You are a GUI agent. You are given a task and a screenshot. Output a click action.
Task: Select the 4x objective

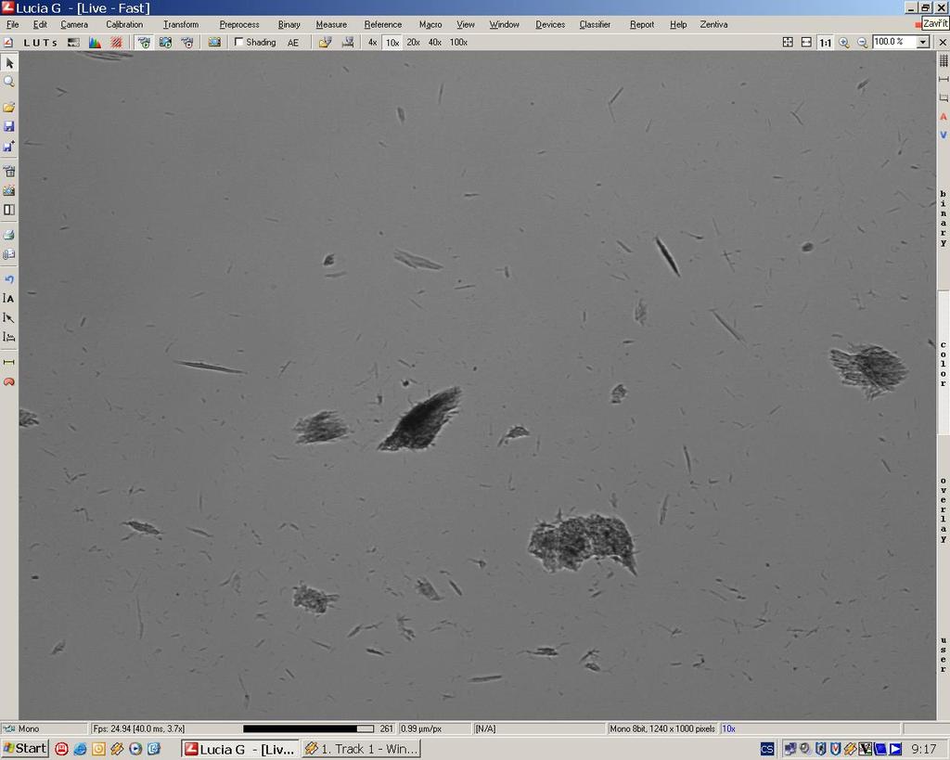tap(372, 43)
